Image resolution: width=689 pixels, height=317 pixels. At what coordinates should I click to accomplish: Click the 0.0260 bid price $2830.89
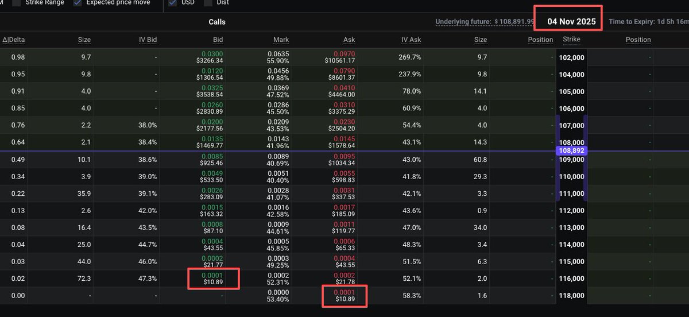point(209,108)
